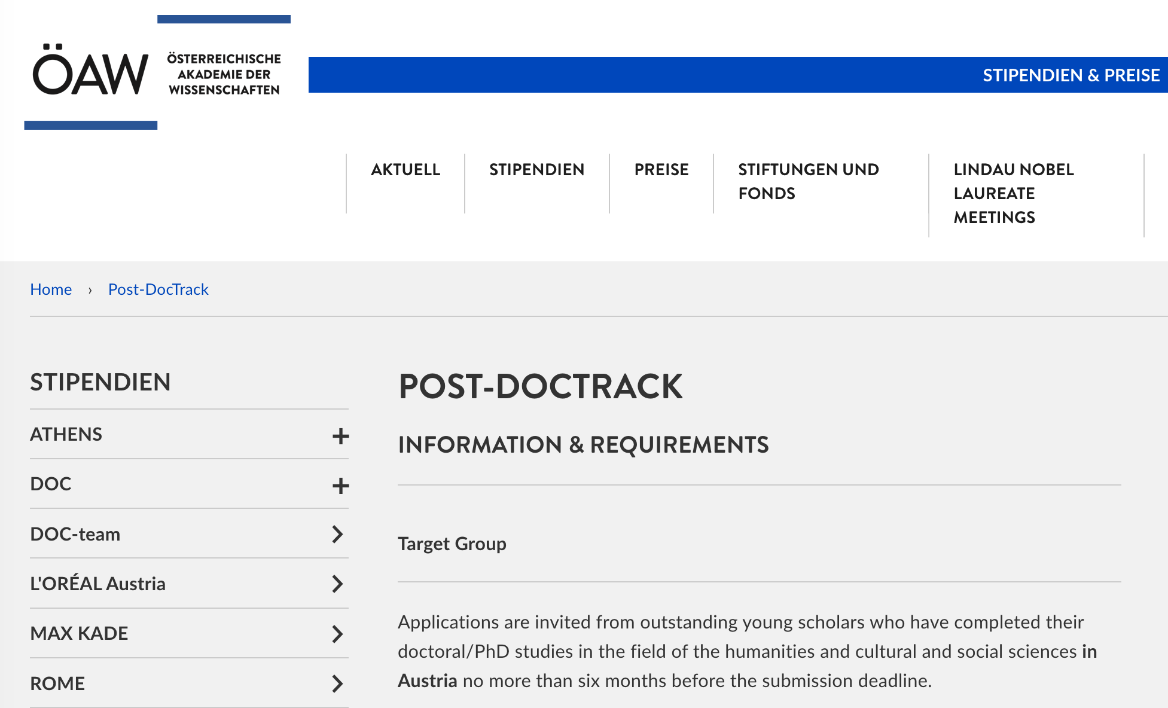Expand the L'ORÉAL Austria entry
Image resolution: width=1168 pixels, height=708 pixels.
(x=338, y=584)
